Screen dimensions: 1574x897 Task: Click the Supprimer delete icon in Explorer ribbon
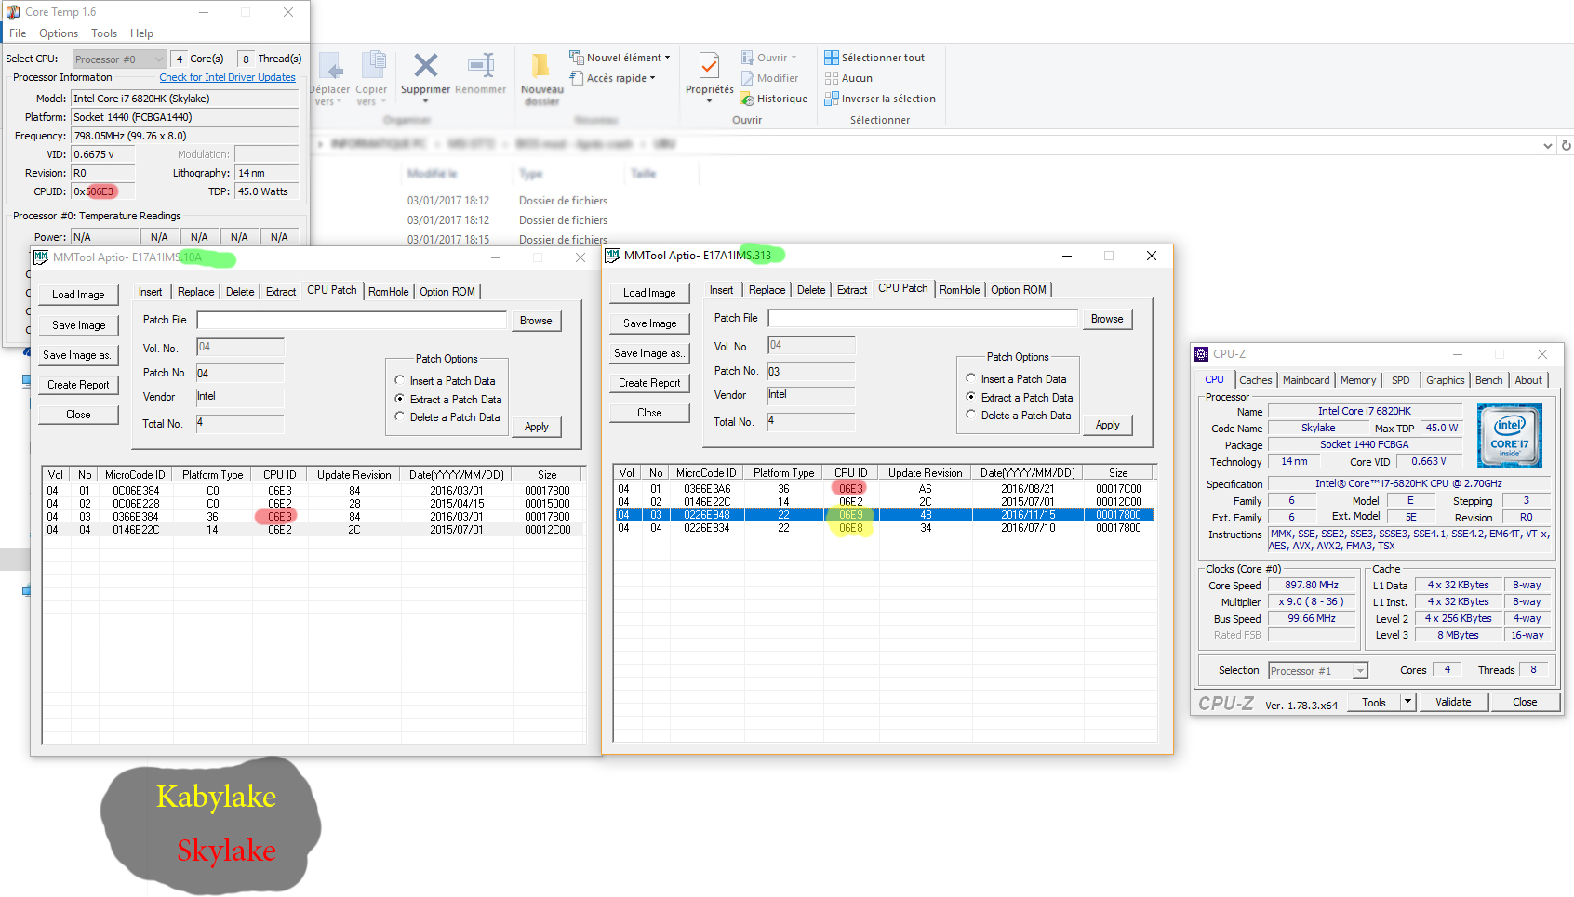pyautogui.click(x=425, y=66)
